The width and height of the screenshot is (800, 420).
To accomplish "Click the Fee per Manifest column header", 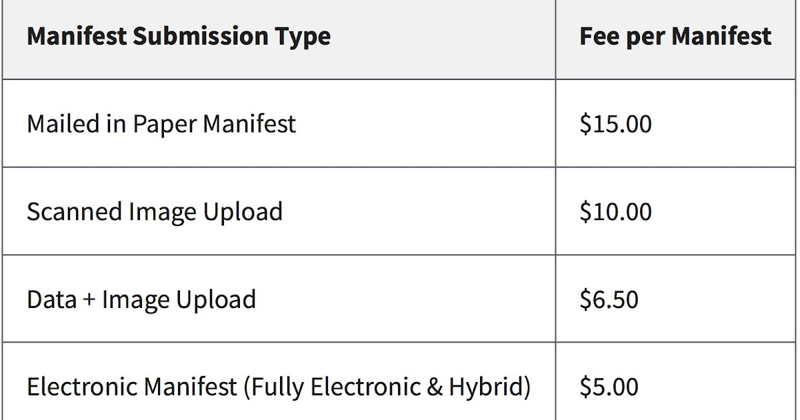I will [675, 36].
